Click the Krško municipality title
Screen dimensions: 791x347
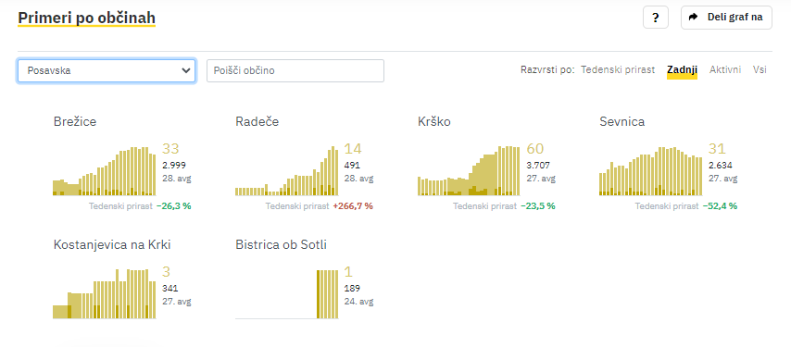tap(433, 121)
